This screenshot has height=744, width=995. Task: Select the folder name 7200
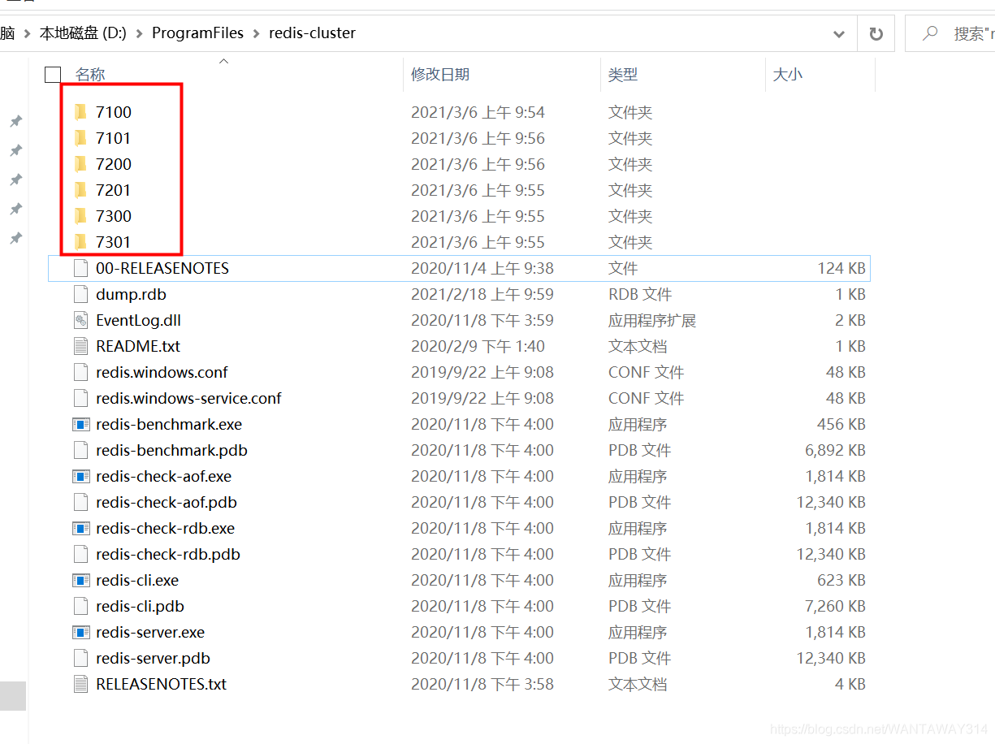(114, 164)
